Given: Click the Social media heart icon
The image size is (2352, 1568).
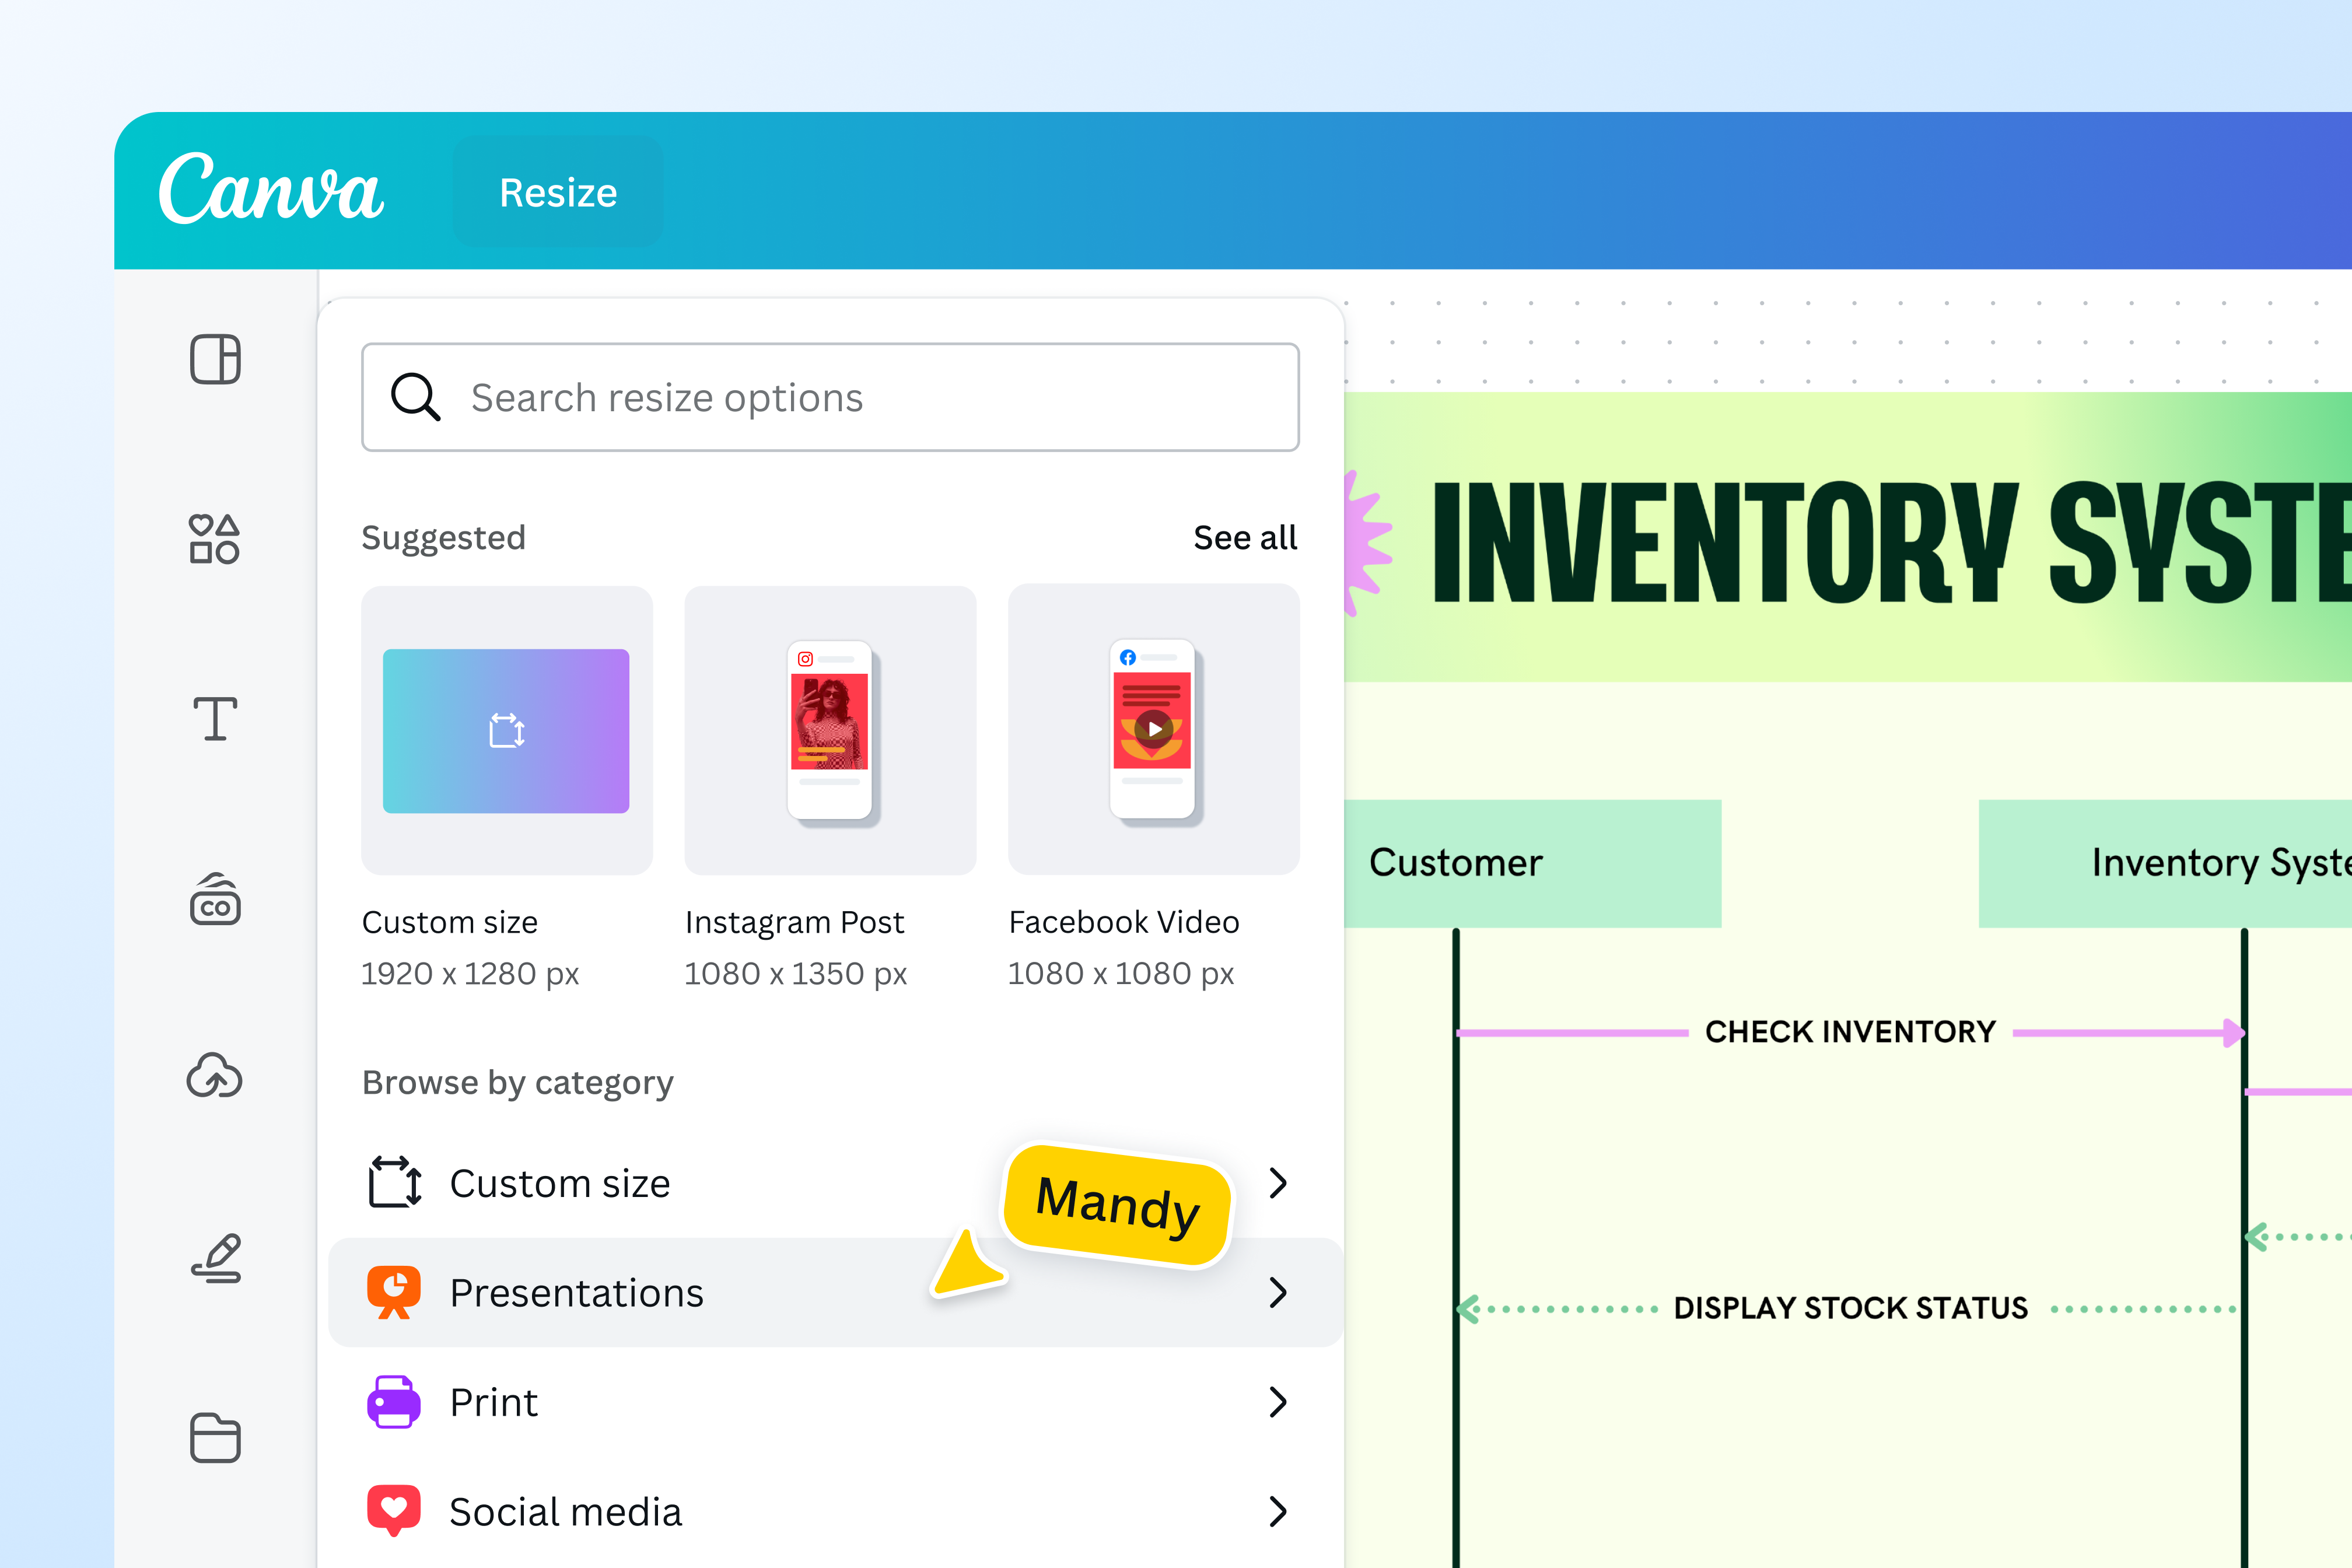Looking at the screenshot, I should click(394, 1511).
